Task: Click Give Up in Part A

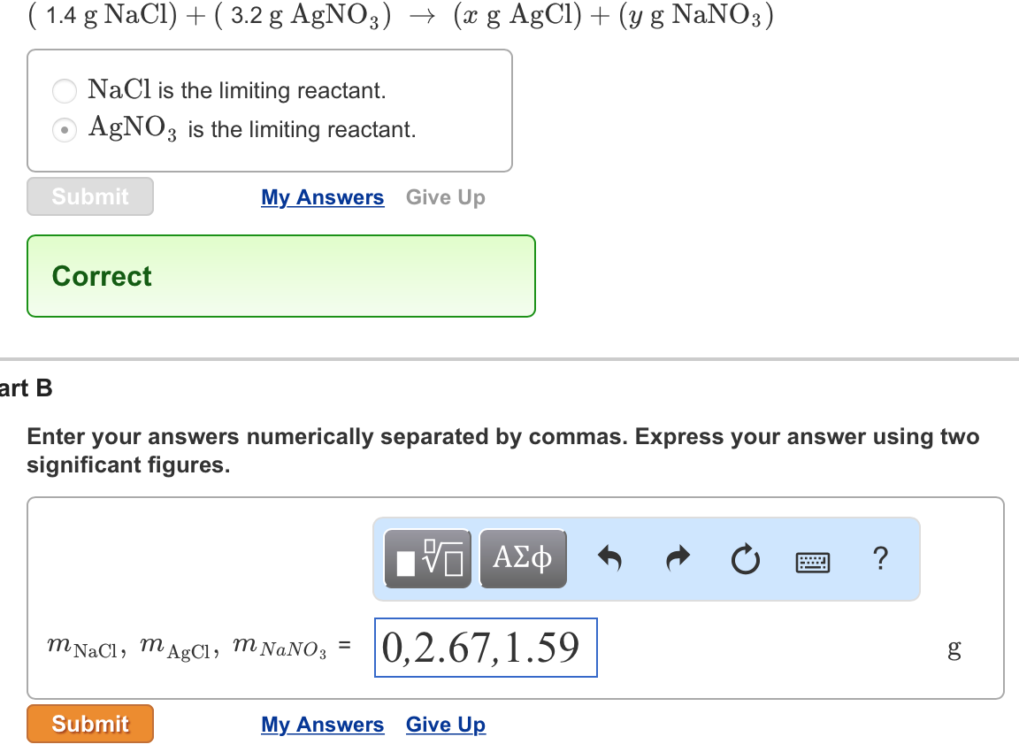Action: click(x=445, y=196)
